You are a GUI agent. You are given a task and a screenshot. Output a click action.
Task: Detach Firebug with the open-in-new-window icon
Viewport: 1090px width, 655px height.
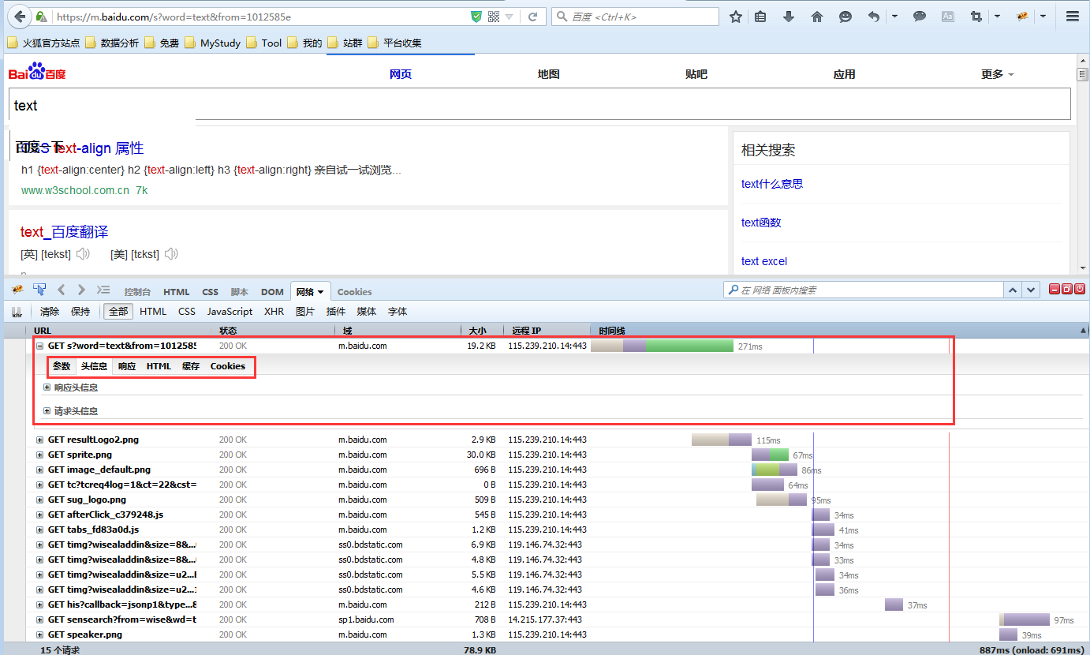(1066, 290)
